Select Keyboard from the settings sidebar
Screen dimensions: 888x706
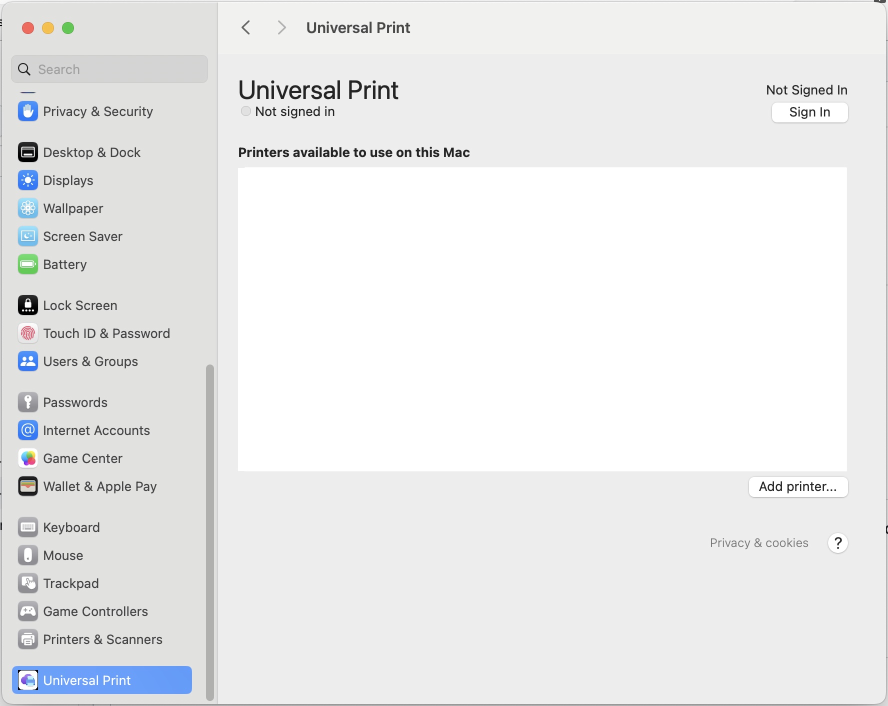click(71, 527)
